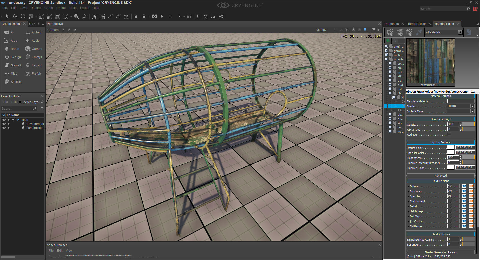Open the Asset Browser View menu
This screenshot has height=260, width=480.
[69, 251]
